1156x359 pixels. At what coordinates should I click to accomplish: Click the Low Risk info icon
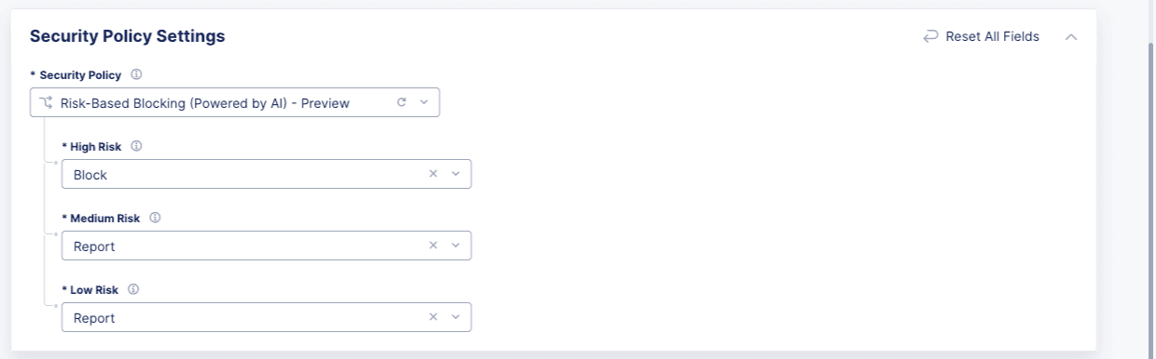point(133,289)
